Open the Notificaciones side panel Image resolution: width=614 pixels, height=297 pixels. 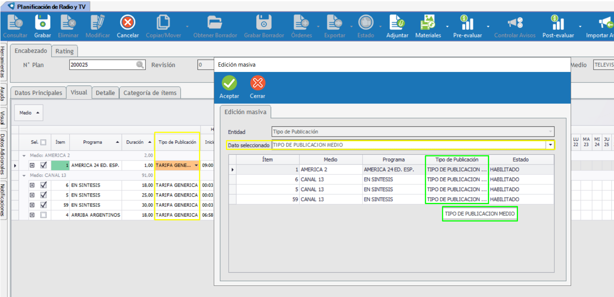click(x=3, y=200)
